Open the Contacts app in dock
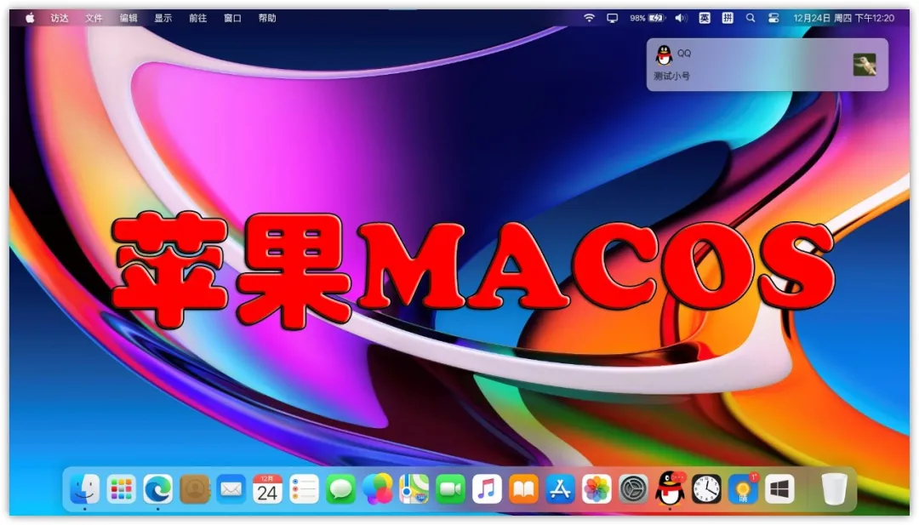This screenshot has width=919, height=525. pyautogui.click(x=195, y=488)
